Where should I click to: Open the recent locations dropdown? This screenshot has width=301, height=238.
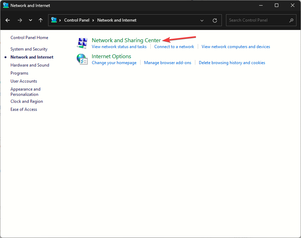coord(30,20)
